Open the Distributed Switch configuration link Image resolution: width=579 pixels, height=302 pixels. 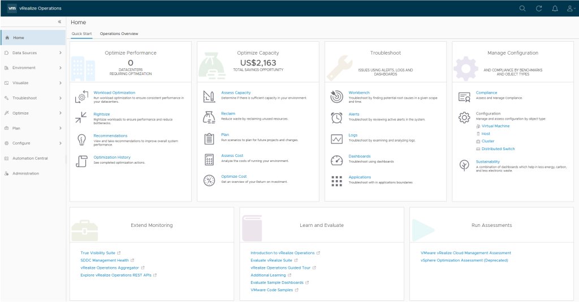point(498,149)
